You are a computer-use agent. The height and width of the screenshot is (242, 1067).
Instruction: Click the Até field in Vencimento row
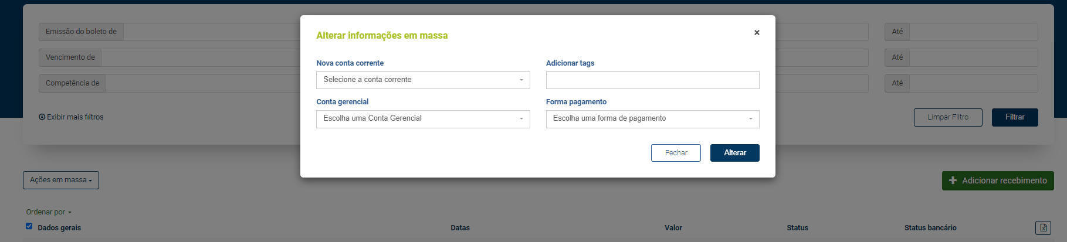click(973, 57)
